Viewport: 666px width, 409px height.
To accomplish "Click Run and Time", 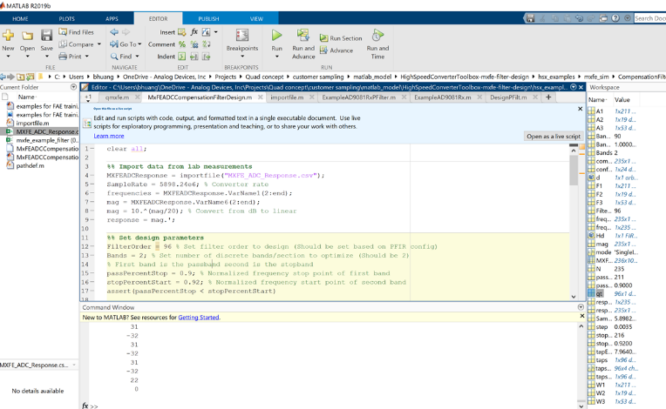I will pos(377,44).
